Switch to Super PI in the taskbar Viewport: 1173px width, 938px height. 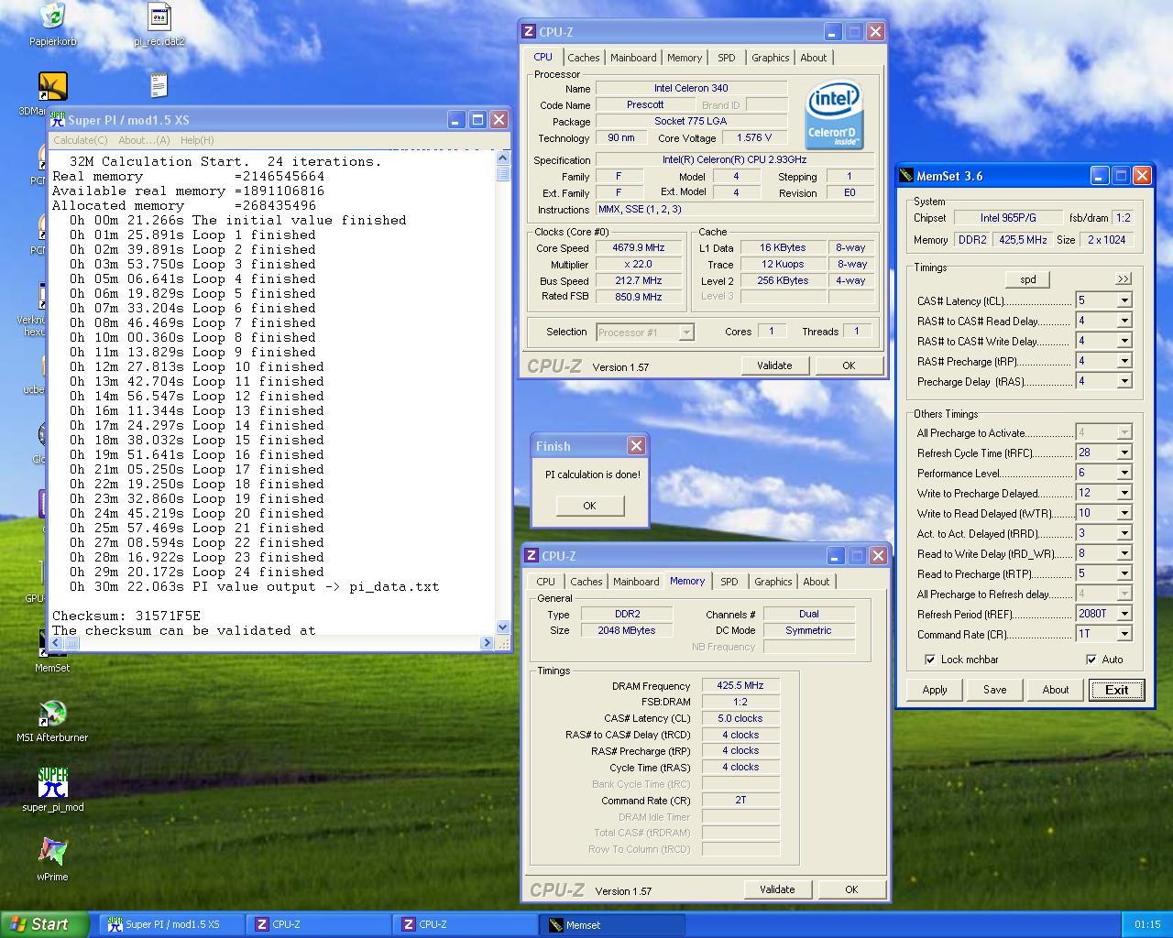coord(171,924)
